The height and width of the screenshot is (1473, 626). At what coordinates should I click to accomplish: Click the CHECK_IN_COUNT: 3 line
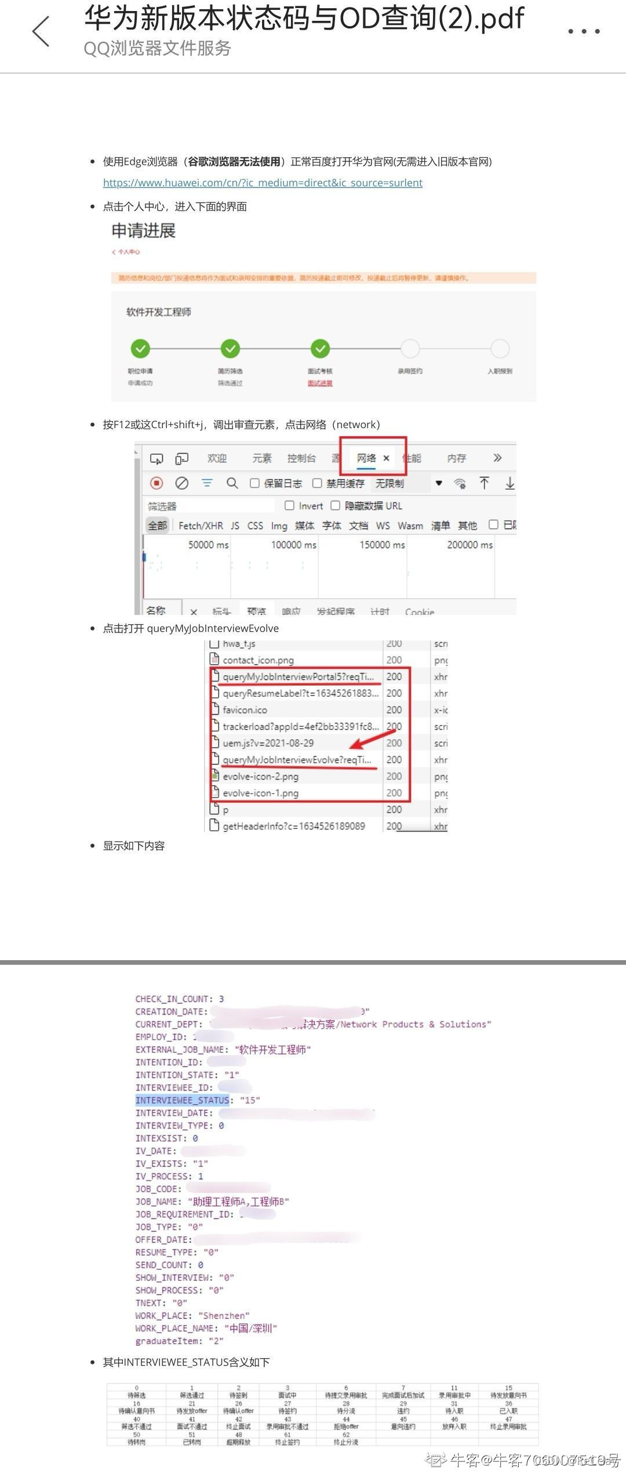[x=180, y=999]
